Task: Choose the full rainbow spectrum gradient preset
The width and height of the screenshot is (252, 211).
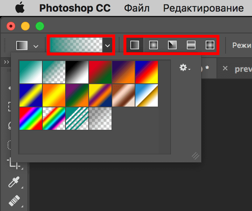Action: [31, 119]
